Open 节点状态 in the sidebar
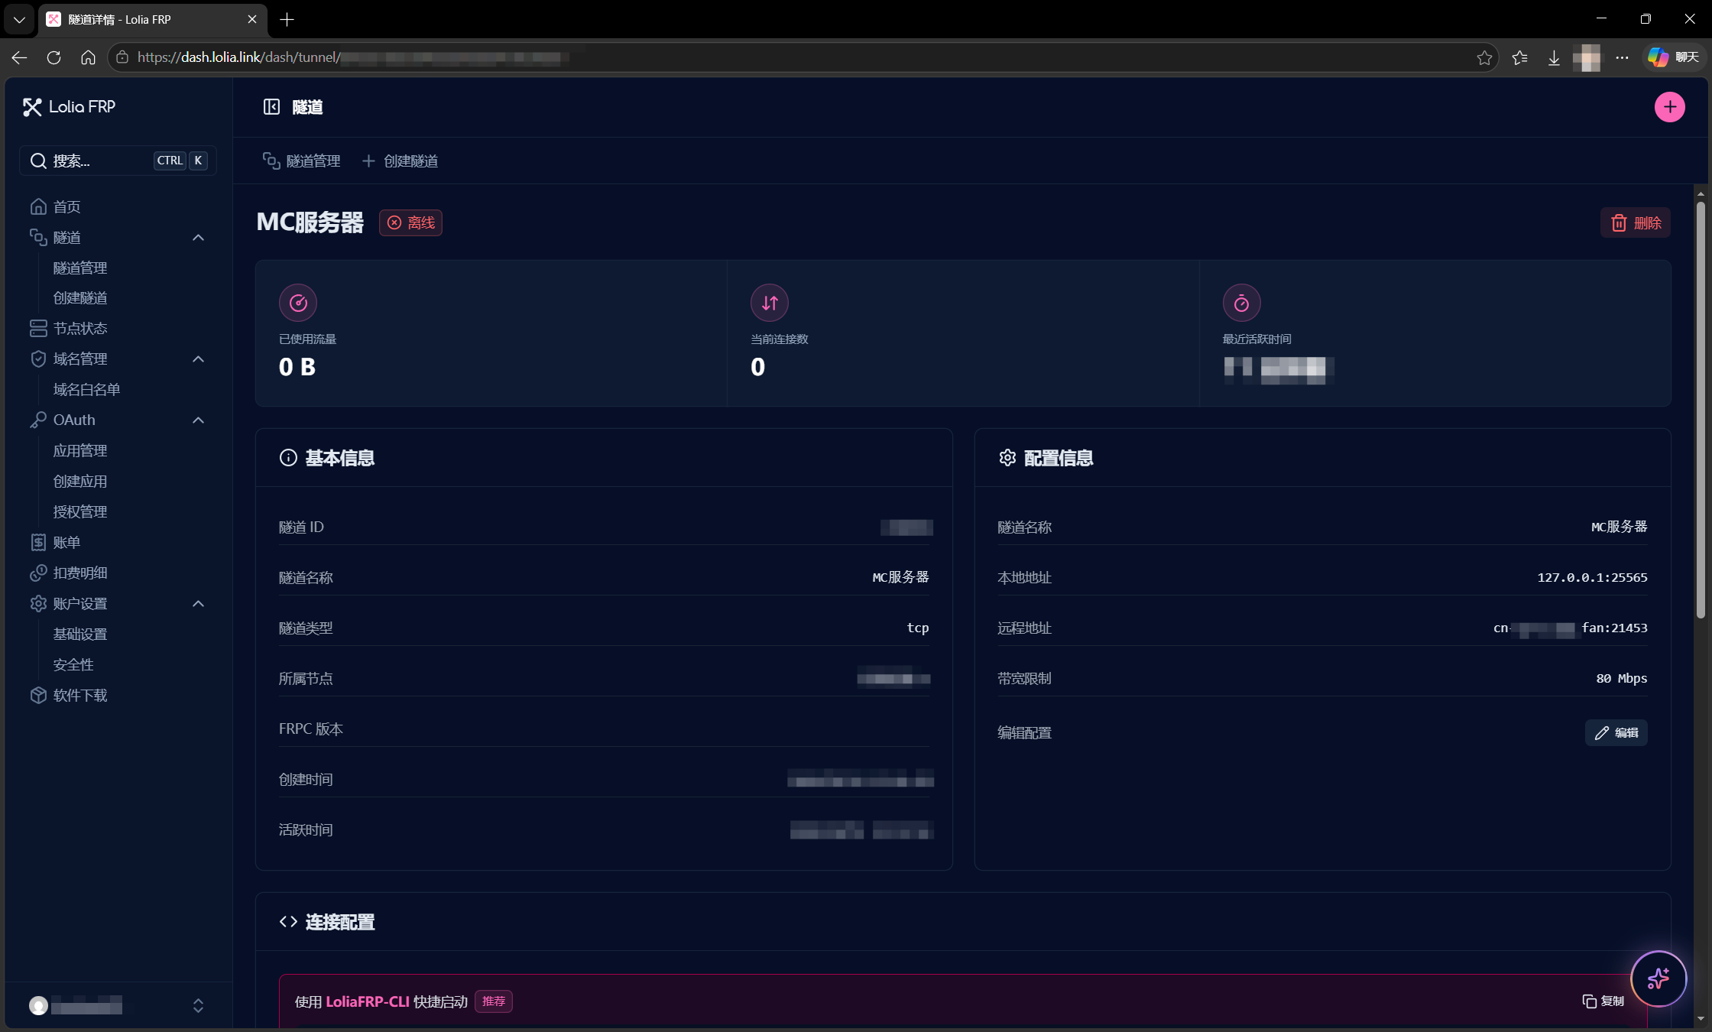 [x=118, y=329]
